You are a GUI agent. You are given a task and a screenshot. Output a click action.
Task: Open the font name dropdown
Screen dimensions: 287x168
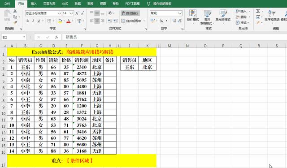pyautogui.click(x=59, y=13)
